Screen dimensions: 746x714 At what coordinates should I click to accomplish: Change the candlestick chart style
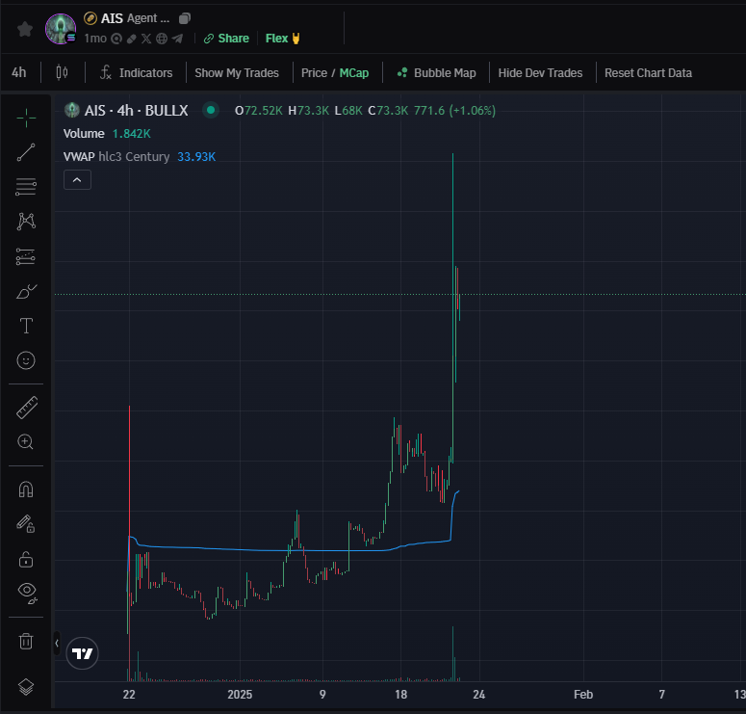[x=62, y=73]
